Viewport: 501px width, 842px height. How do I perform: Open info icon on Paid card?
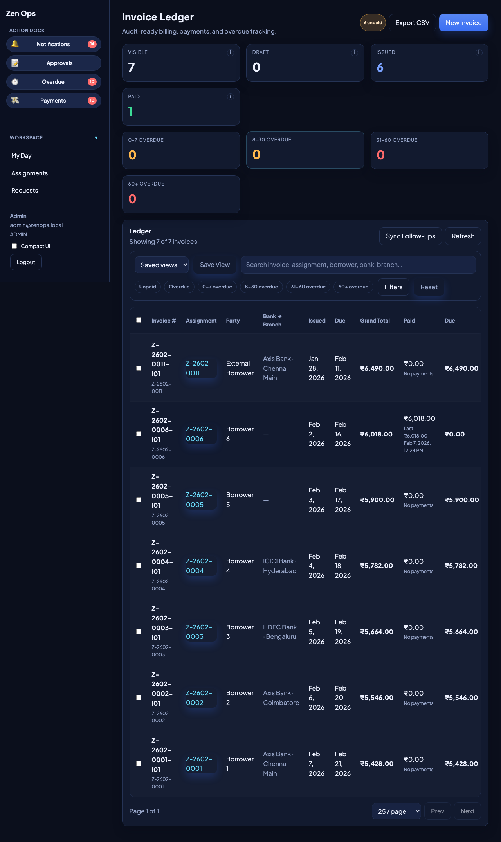click(x=231, y=97)
